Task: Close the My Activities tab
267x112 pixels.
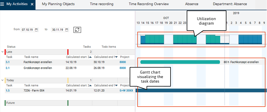Action: click(32, 4)
